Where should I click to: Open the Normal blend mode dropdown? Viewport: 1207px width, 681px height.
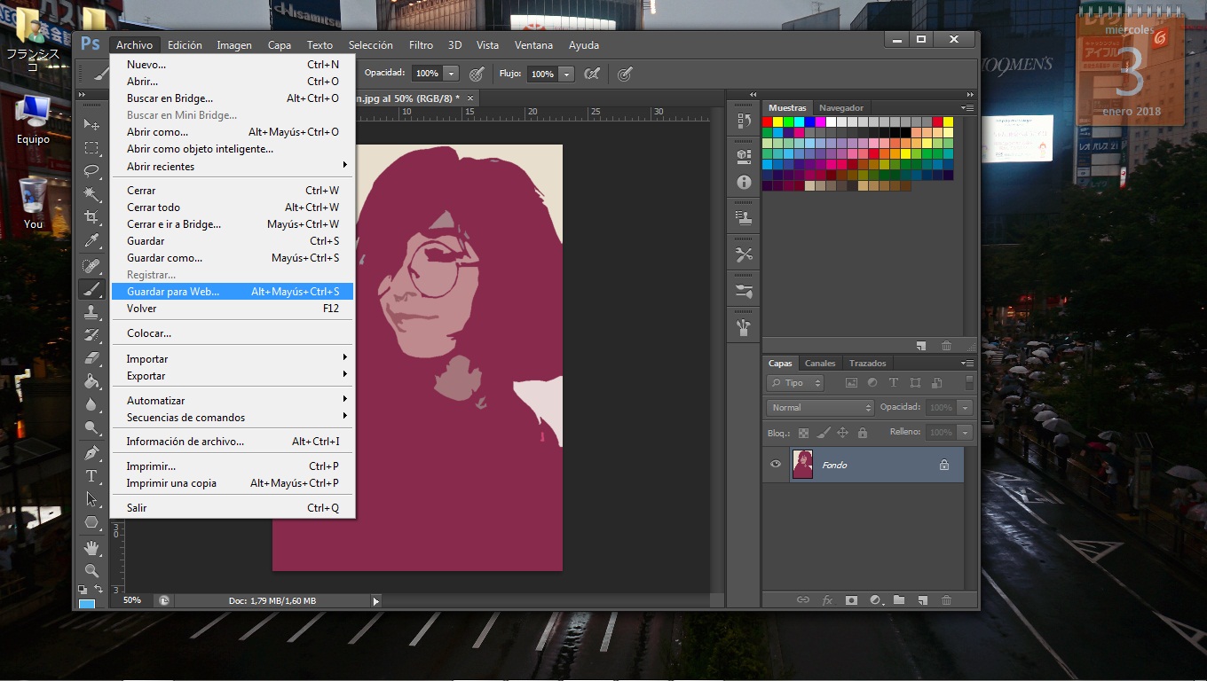pyautogui.click(x=820, y=408)
